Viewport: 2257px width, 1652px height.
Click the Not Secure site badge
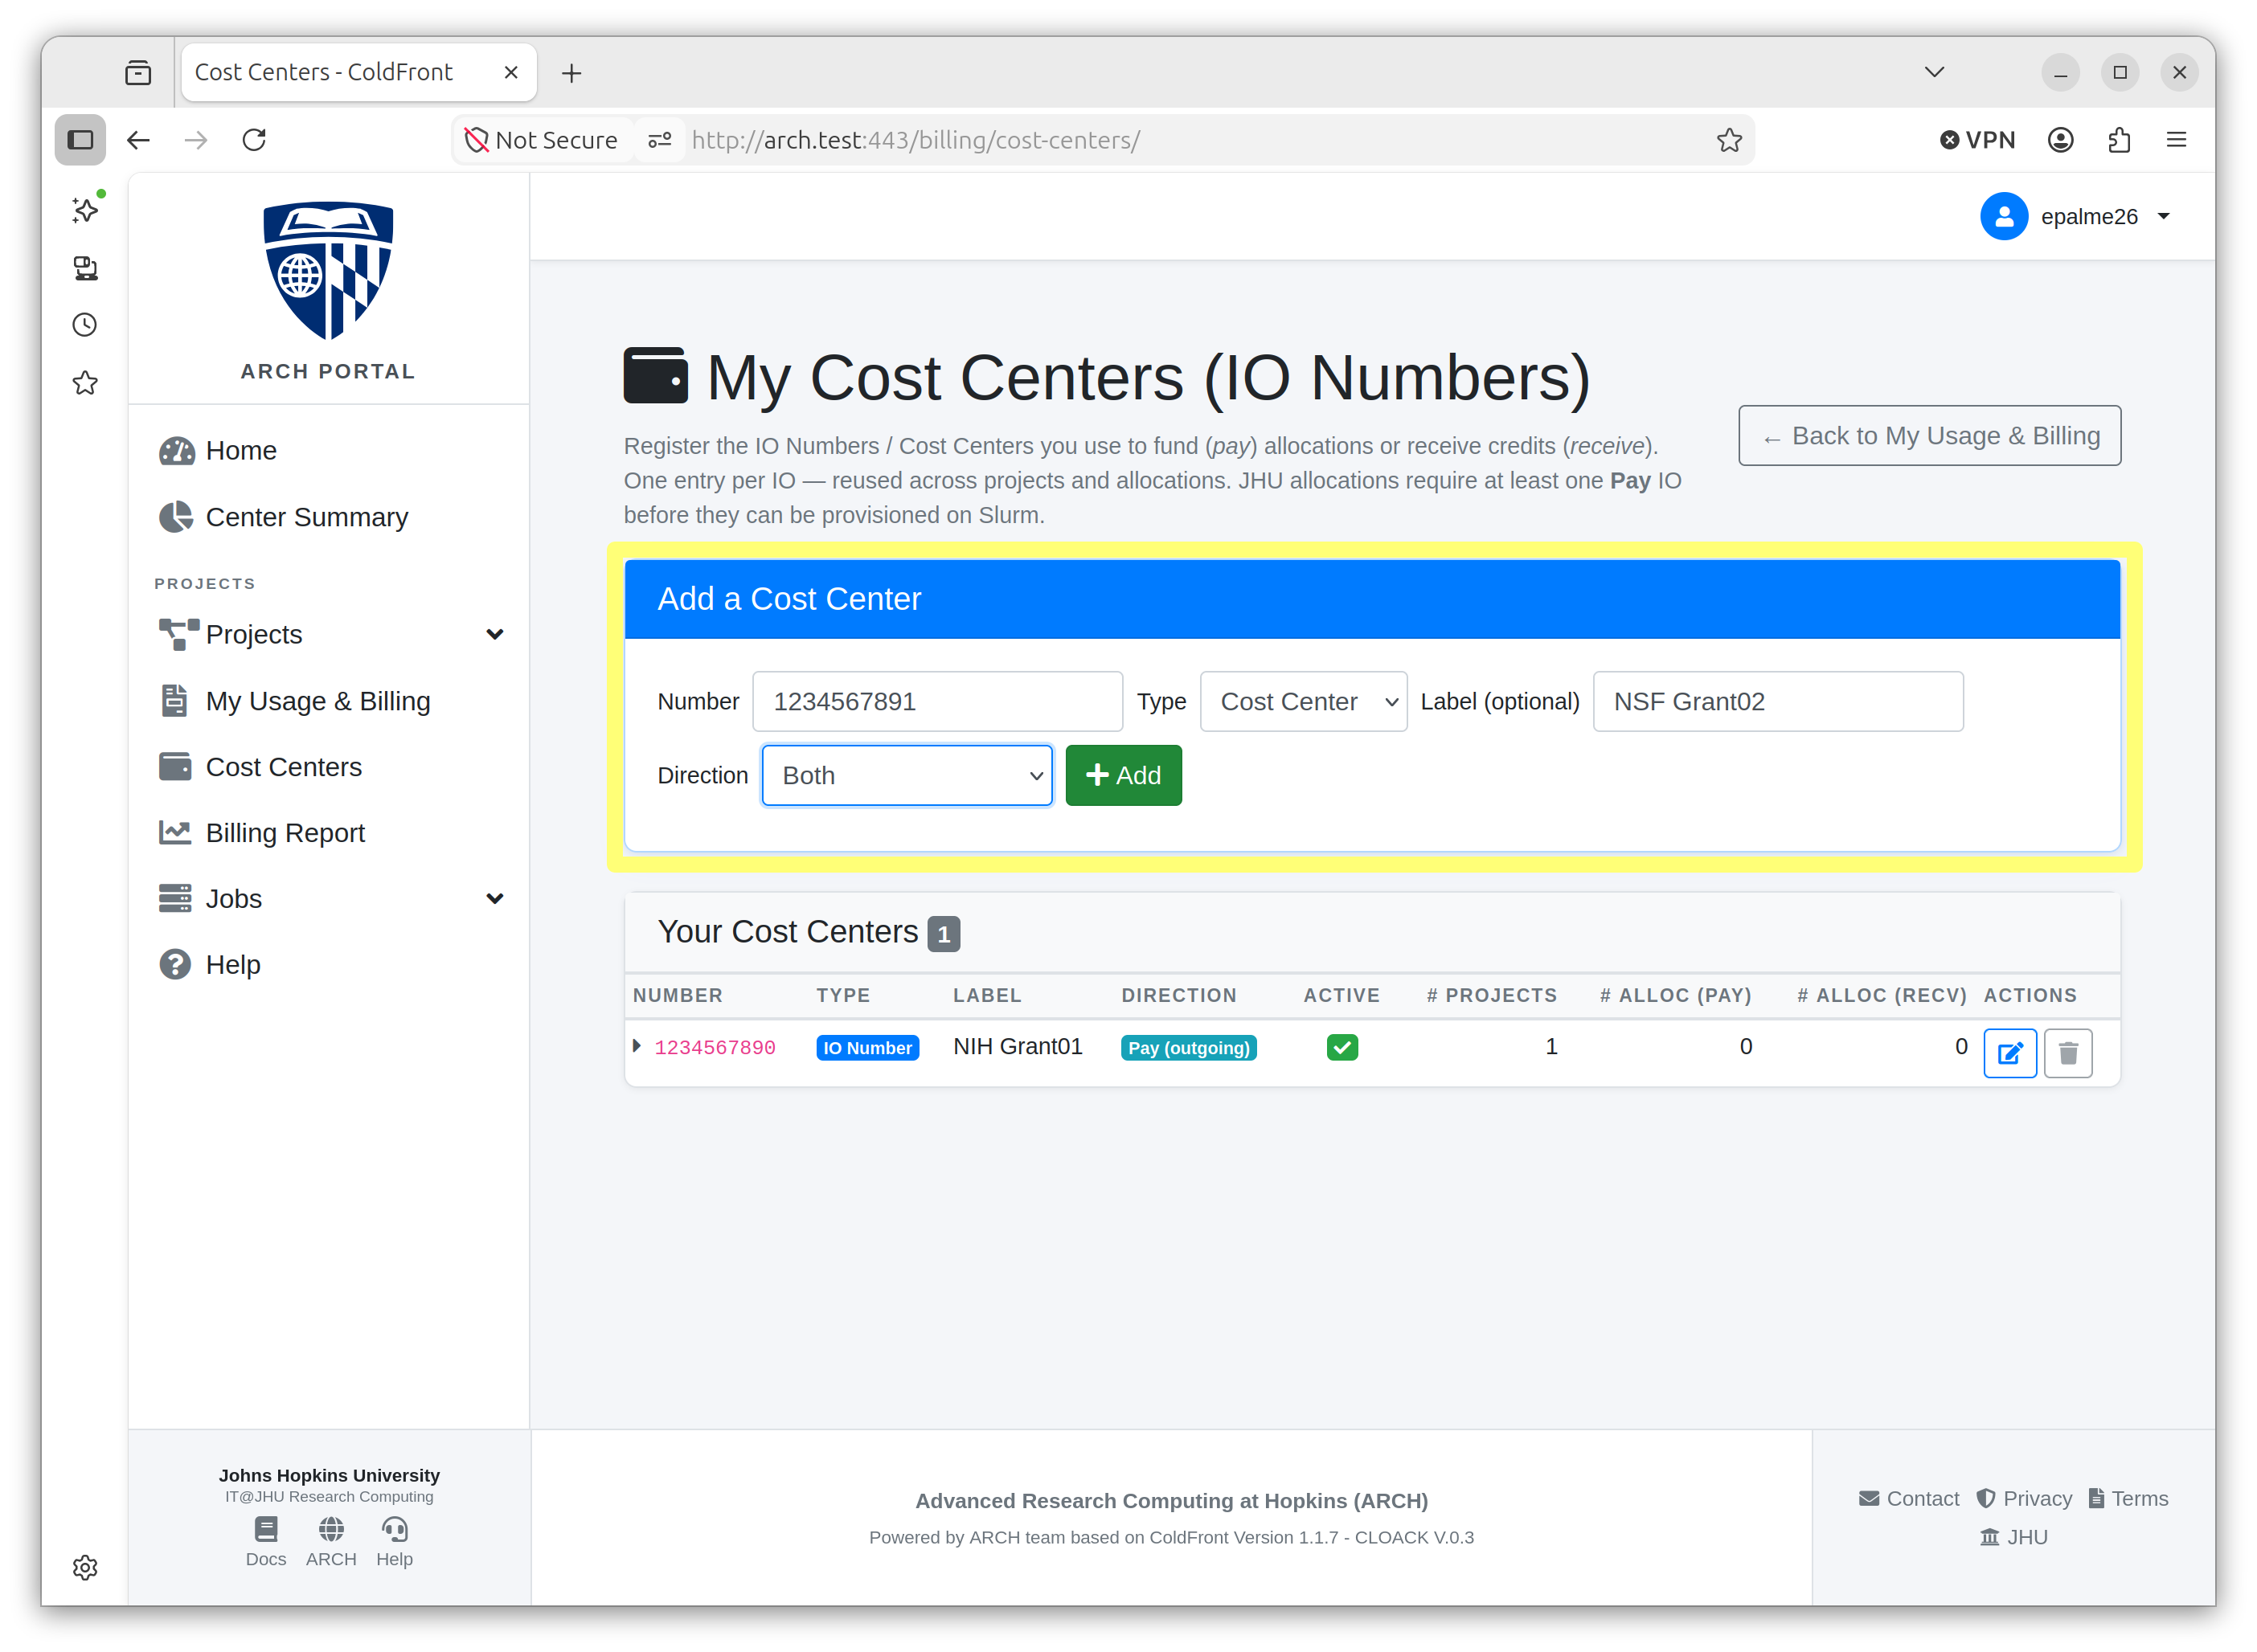541,140
